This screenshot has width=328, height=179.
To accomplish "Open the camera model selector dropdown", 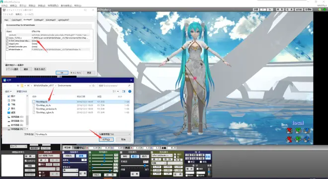I will coord(18,146).
